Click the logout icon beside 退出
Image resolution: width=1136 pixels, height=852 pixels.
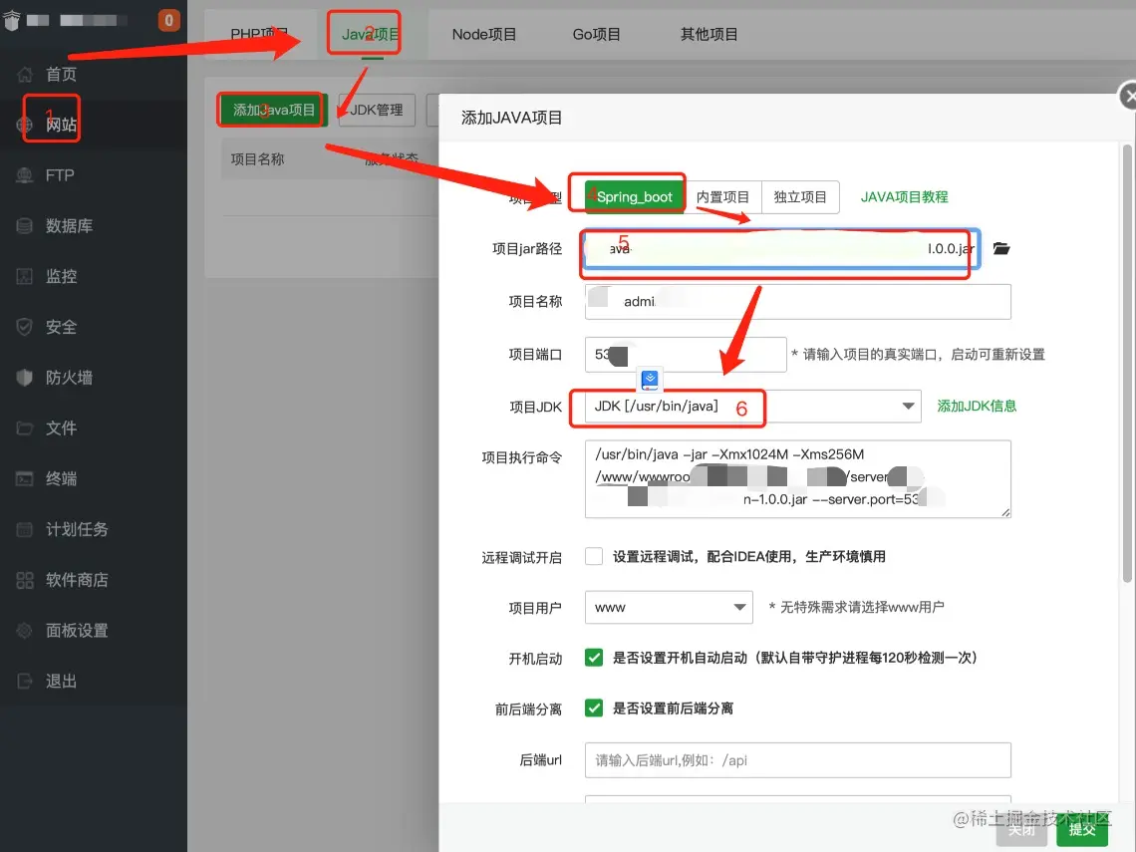point(25,681)
